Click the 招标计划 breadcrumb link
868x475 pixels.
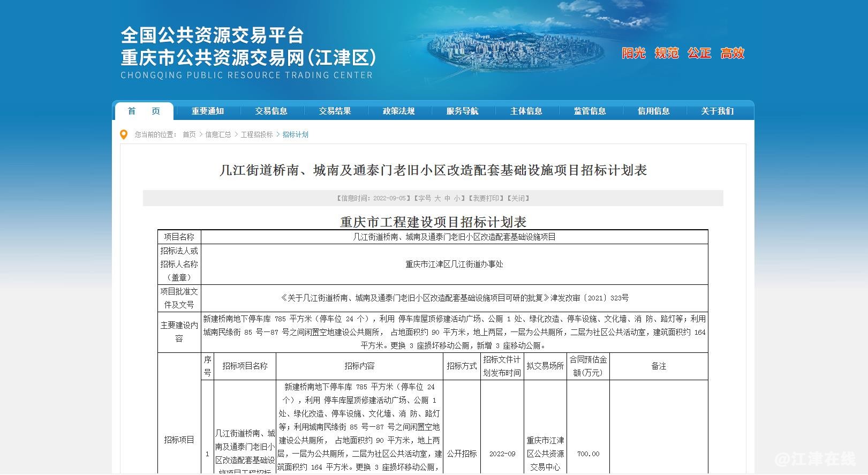point(296,134)
